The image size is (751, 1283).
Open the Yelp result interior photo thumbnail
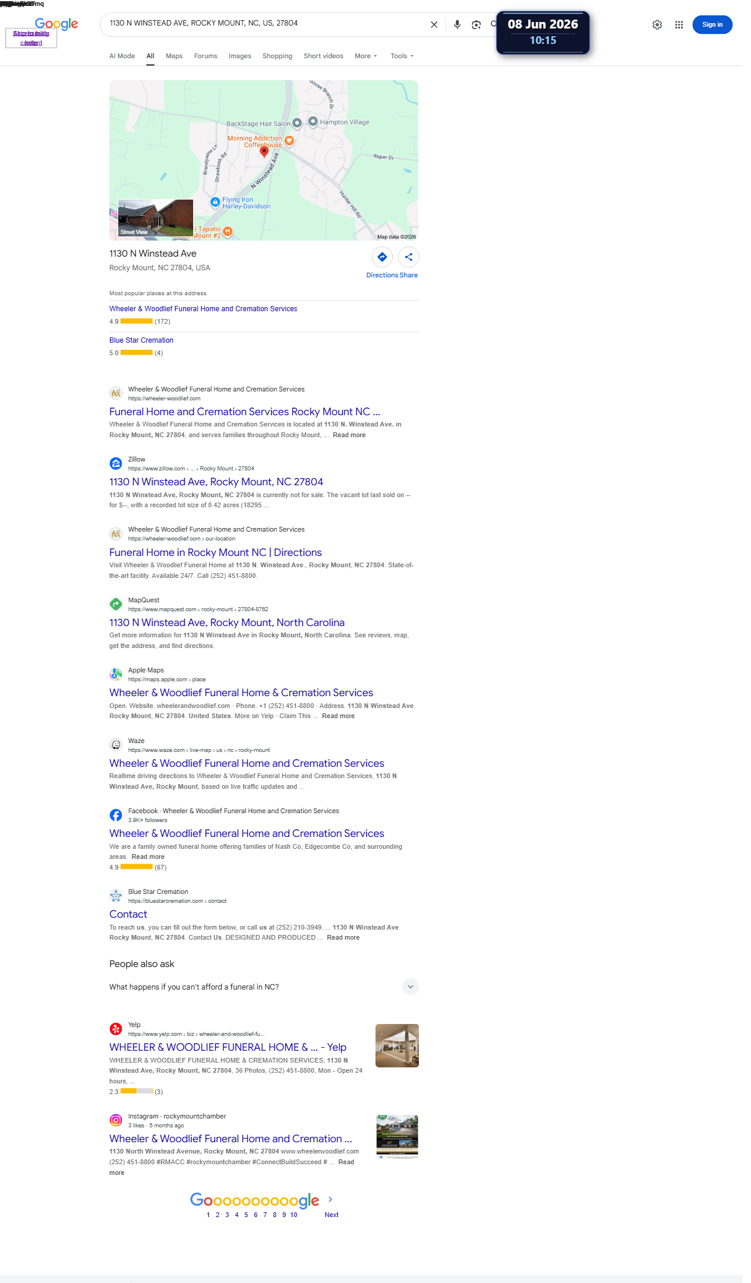click(397, 1045)
